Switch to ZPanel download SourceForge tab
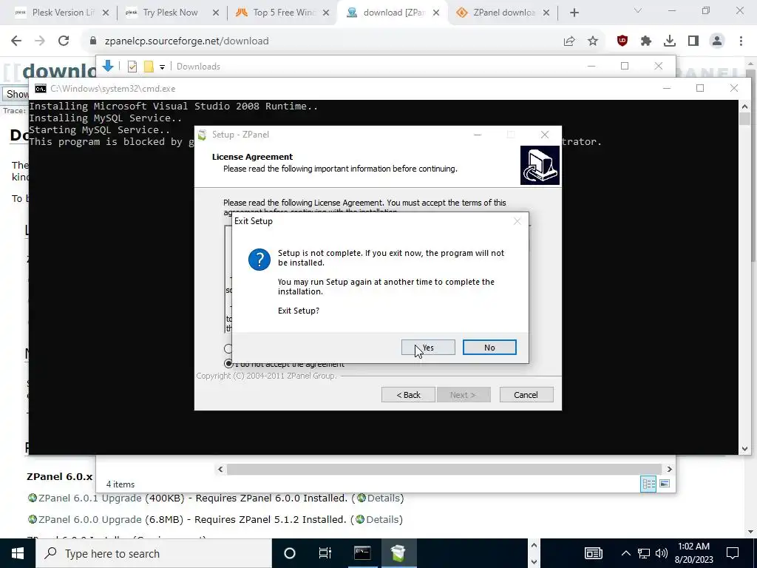 click(503, 13)
